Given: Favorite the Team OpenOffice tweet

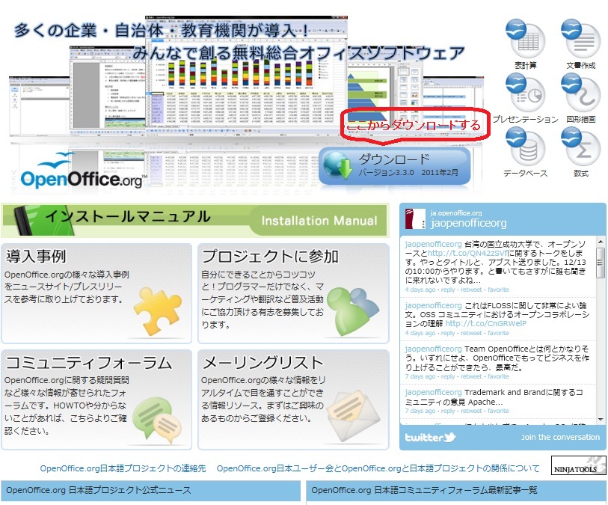Looking at the screenshot, I should pos(498,376).
